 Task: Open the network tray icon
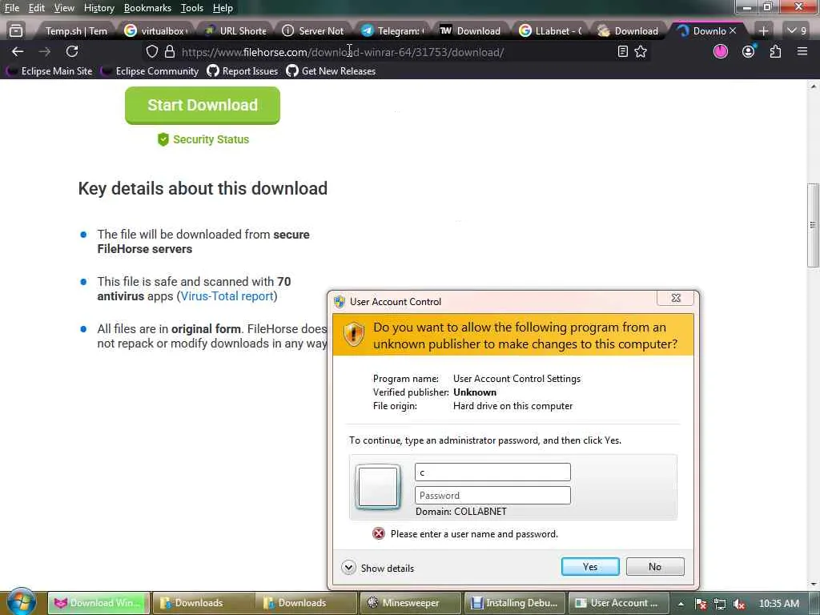point(720,604)
